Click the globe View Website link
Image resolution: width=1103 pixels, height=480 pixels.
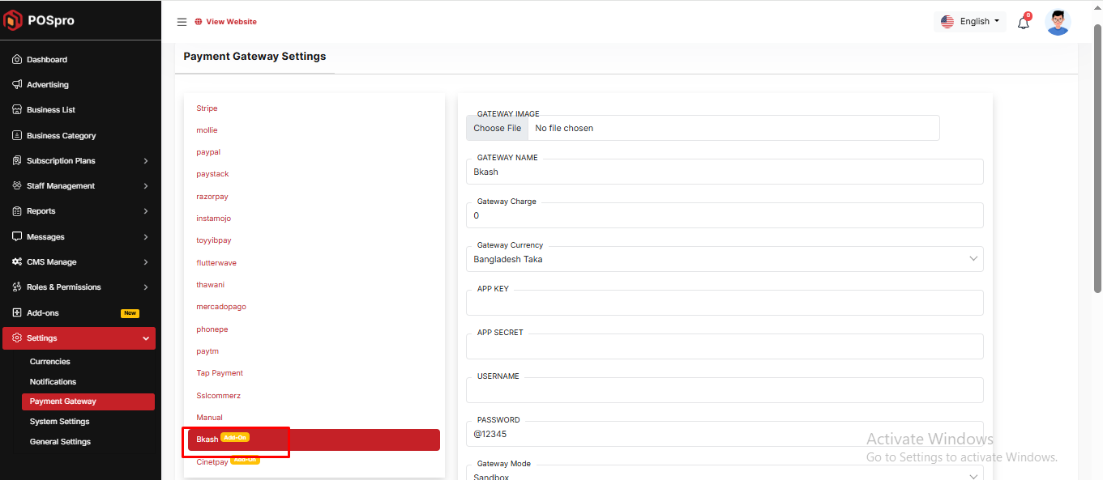[226, 22]
